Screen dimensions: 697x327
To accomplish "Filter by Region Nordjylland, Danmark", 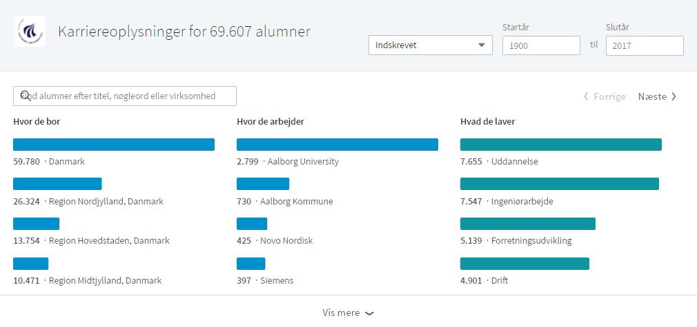I will [57, 184].
